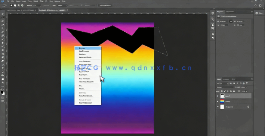Click the lock all padlock icon
Screen dimensions: 265x136
(234, 91)
